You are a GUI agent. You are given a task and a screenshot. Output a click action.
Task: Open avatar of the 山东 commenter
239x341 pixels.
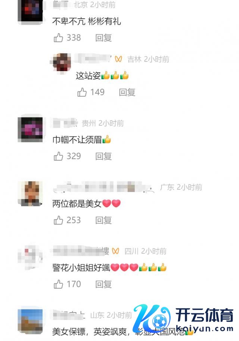(30, 322)
